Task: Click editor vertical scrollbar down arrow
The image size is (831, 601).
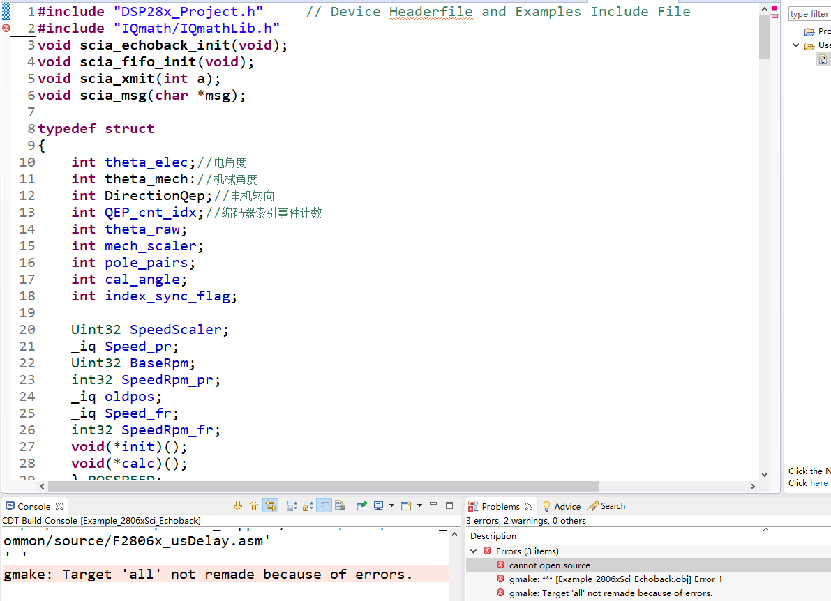Action: pos(764,474)
